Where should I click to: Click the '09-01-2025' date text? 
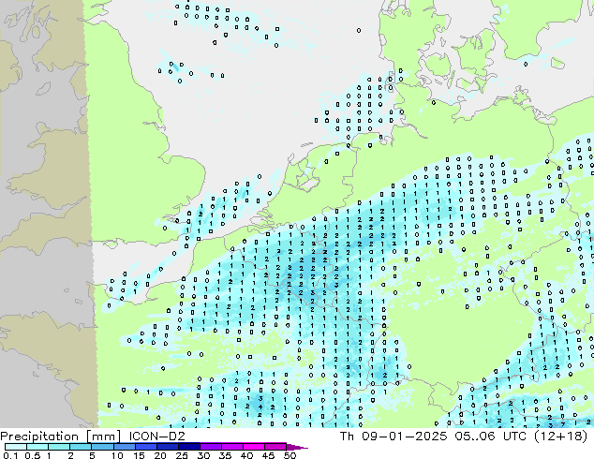point(404,436)
